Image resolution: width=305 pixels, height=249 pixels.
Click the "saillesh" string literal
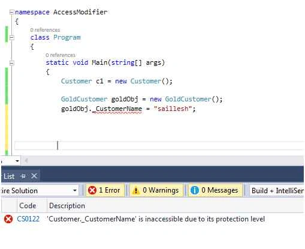pyautogui.click(x=173, y=109)
